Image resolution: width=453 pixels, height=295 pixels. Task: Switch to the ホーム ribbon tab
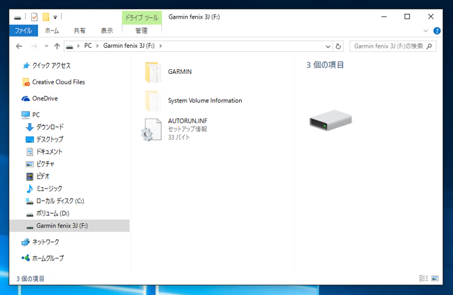click(x=52, y=31)
